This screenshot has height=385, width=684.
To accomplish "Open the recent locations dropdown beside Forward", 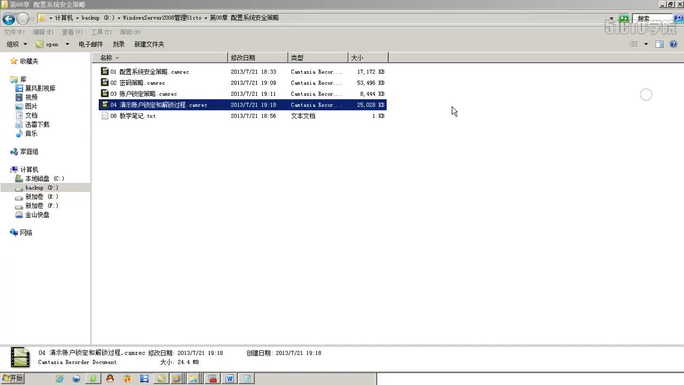I will tap(33, 19).
